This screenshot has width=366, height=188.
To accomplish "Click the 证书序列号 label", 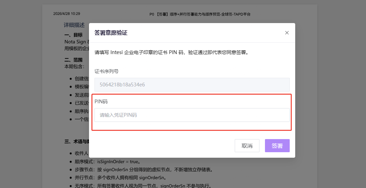I will coord(107,71).
